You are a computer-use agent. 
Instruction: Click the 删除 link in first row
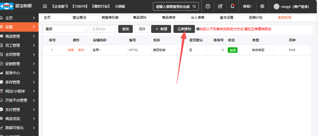[x=81, y=50]
